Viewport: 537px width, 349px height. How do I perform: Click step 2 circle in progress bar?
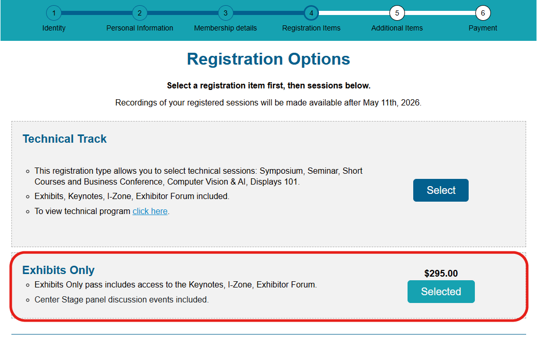coord(139,13)
